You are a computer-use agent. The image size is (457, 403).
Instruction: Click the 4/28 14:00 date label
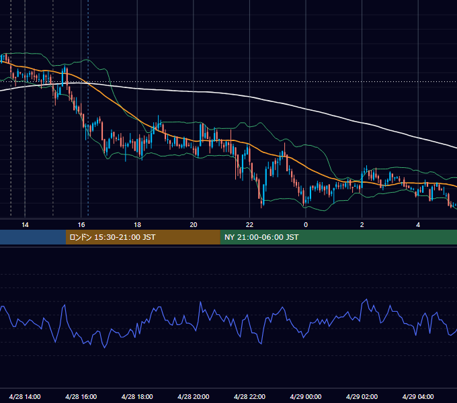coord(25,396)
